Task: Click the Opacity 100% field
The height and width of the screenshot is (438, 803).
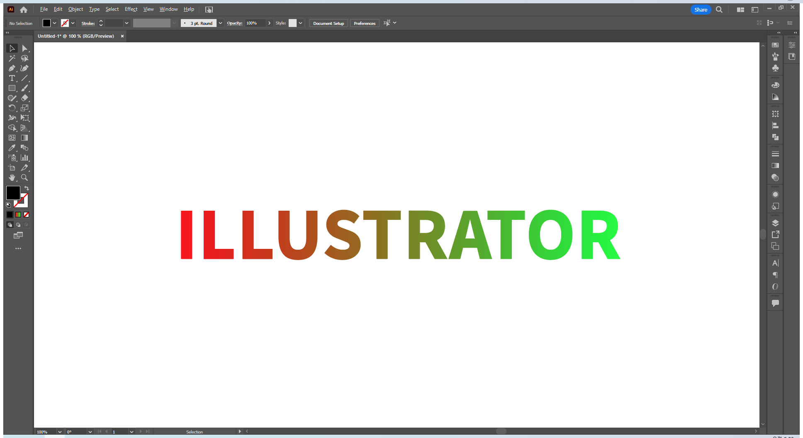Action: (255, 23)
